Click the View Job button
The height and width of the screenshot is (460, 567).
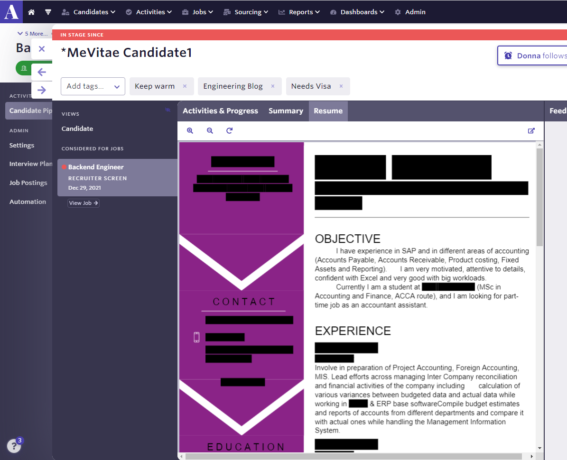(x=84, y=203)
